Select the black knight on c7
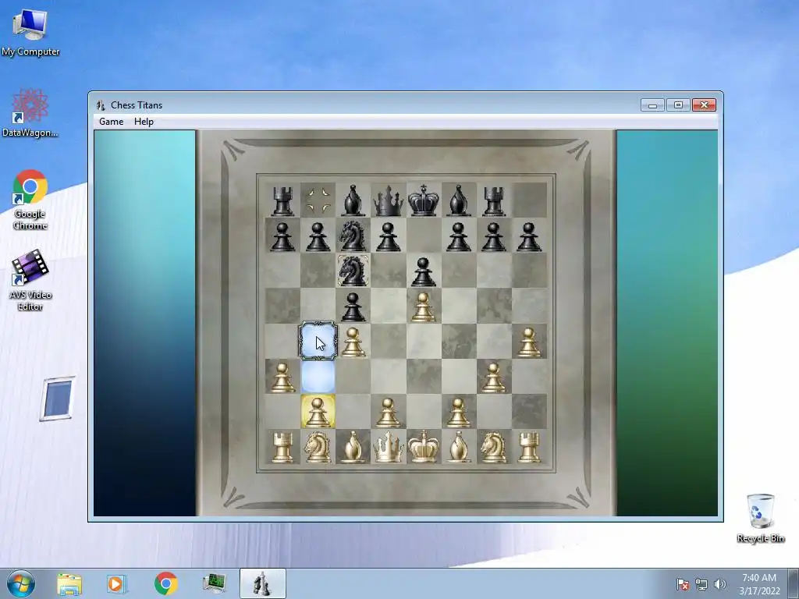The height and width of the screenshot is (599, 799). pos(353,236)
